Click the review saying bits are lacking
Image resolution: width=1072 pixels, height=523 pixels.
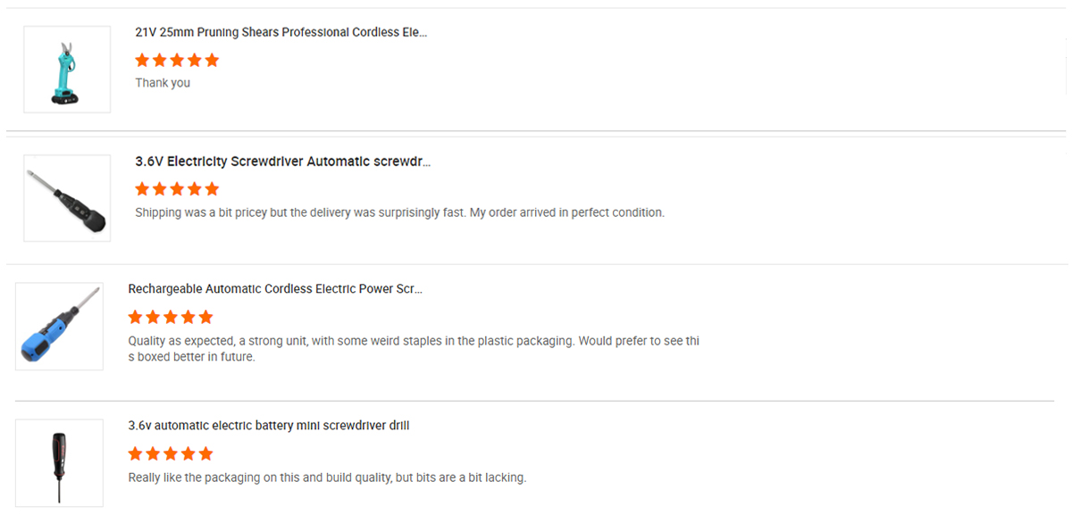pyautogui.click(x=327, y=477)
